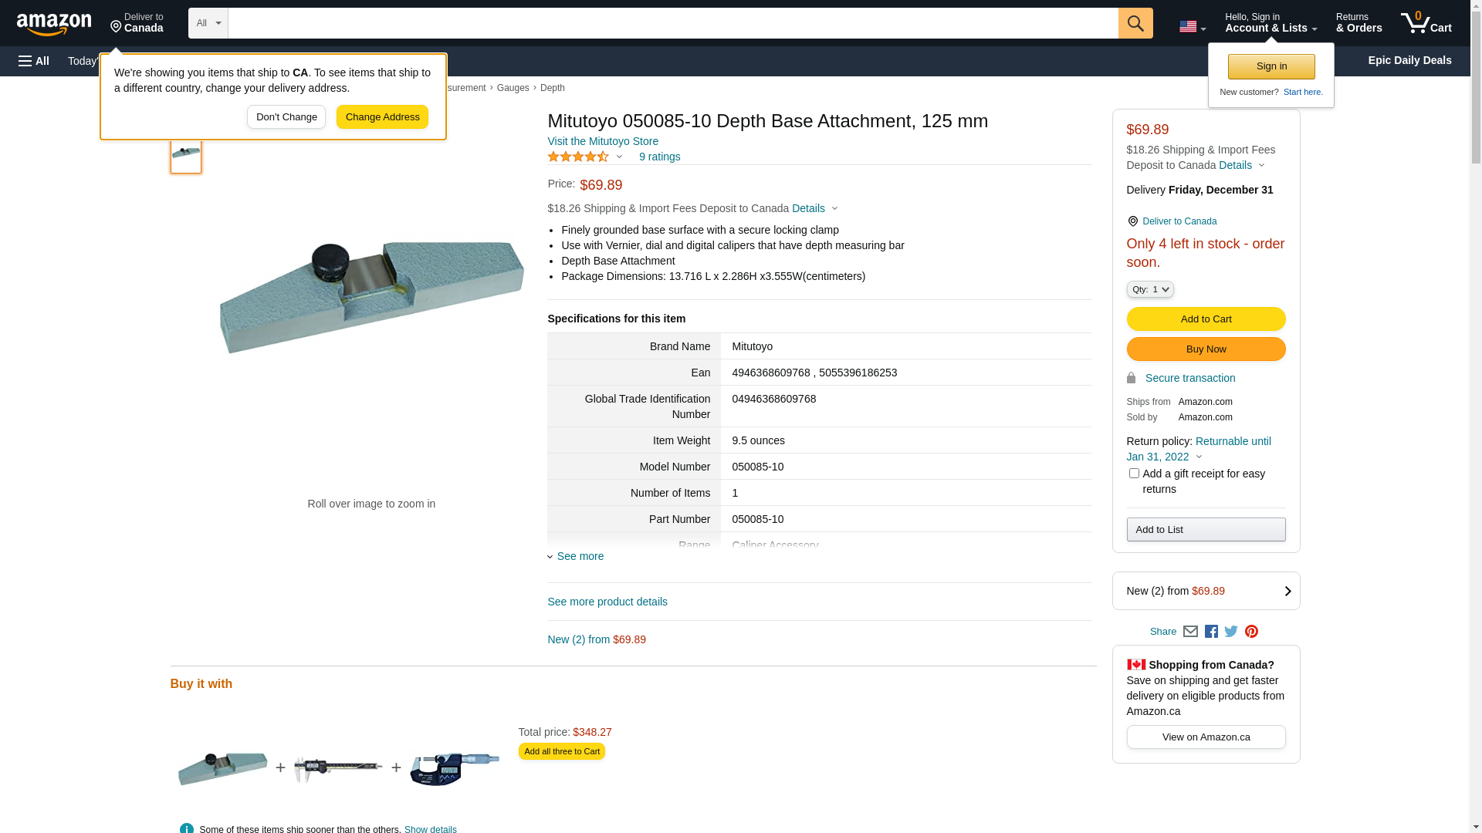The width and height of the screenshot is (1482, 833).
Task: Click the Amazon logo
Action: 54,25
